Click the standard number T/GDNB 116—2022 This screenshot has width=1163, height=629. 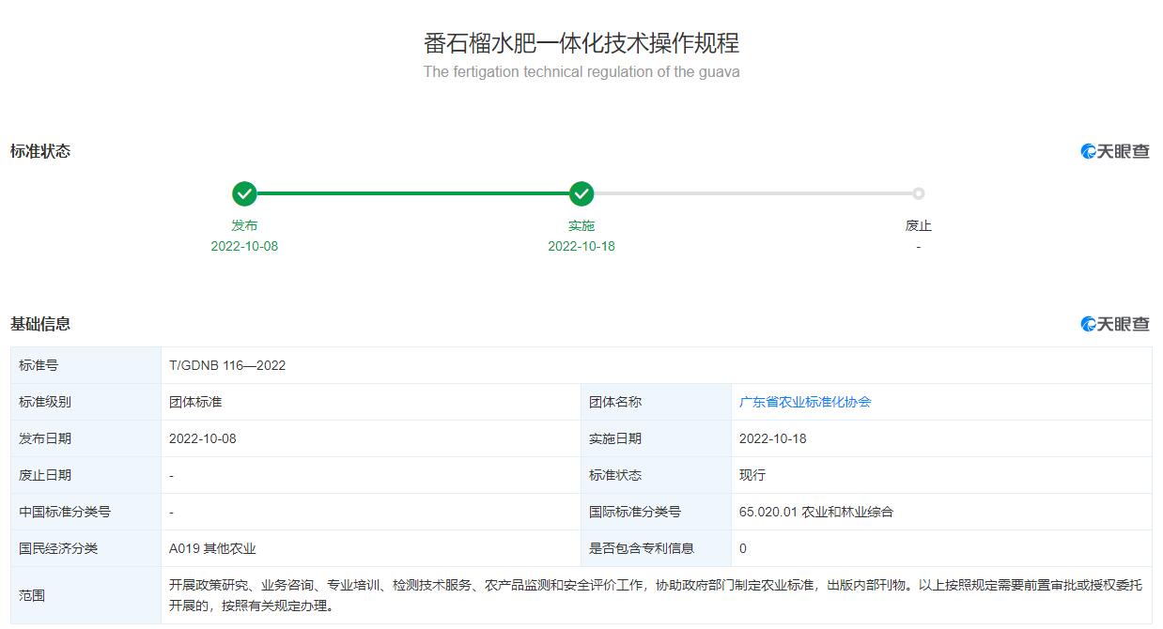227,365
